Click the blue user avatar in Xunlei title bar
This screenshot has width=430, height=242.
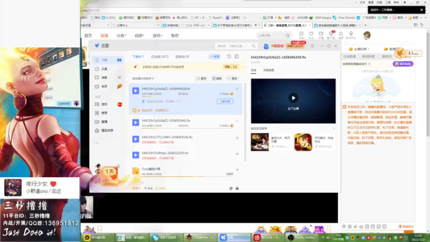point(266,46)
